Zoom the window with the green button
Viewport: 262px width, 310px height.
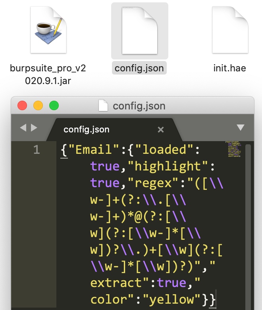click(54, 106)
